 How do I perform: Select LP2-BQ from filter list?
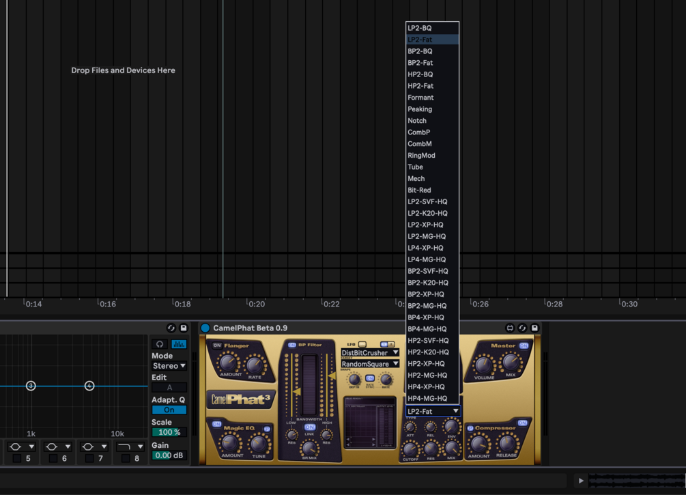click(x=432, y=28)
